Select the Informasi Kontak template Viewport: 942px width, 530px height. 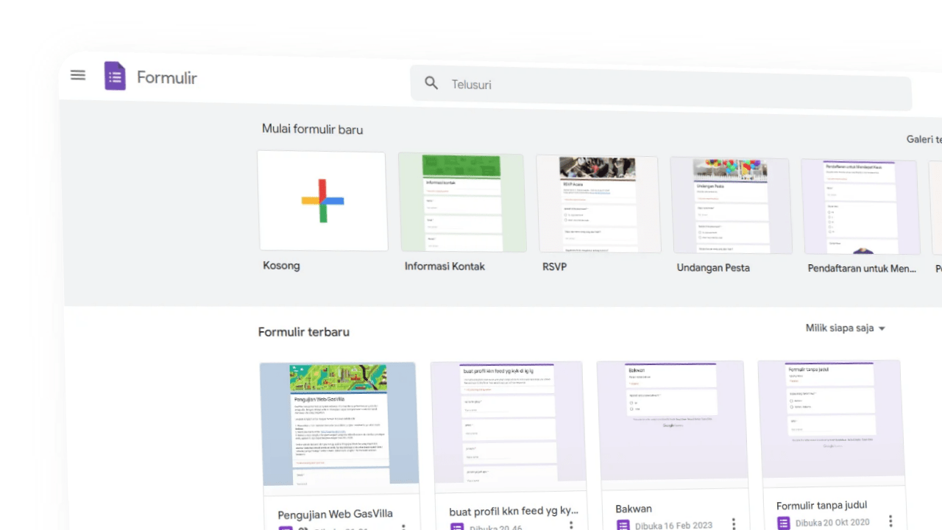tap(462, 203)
